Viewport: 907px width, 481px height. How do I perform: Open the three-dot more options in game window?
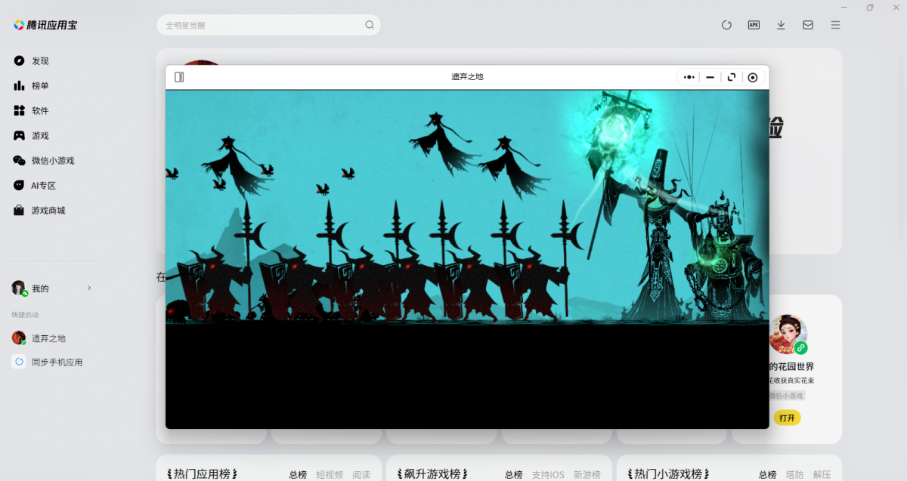689,77
